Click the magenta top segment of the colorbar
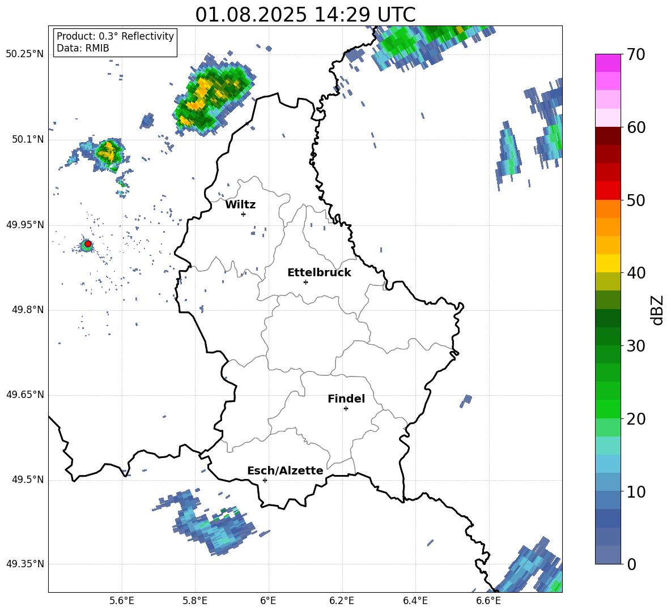 click(608, 63)
